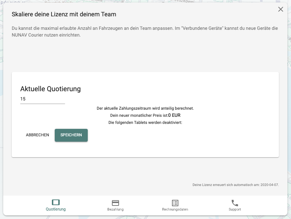
Task: Click the Abbrechen button
Action: click(x=38, y=135)
